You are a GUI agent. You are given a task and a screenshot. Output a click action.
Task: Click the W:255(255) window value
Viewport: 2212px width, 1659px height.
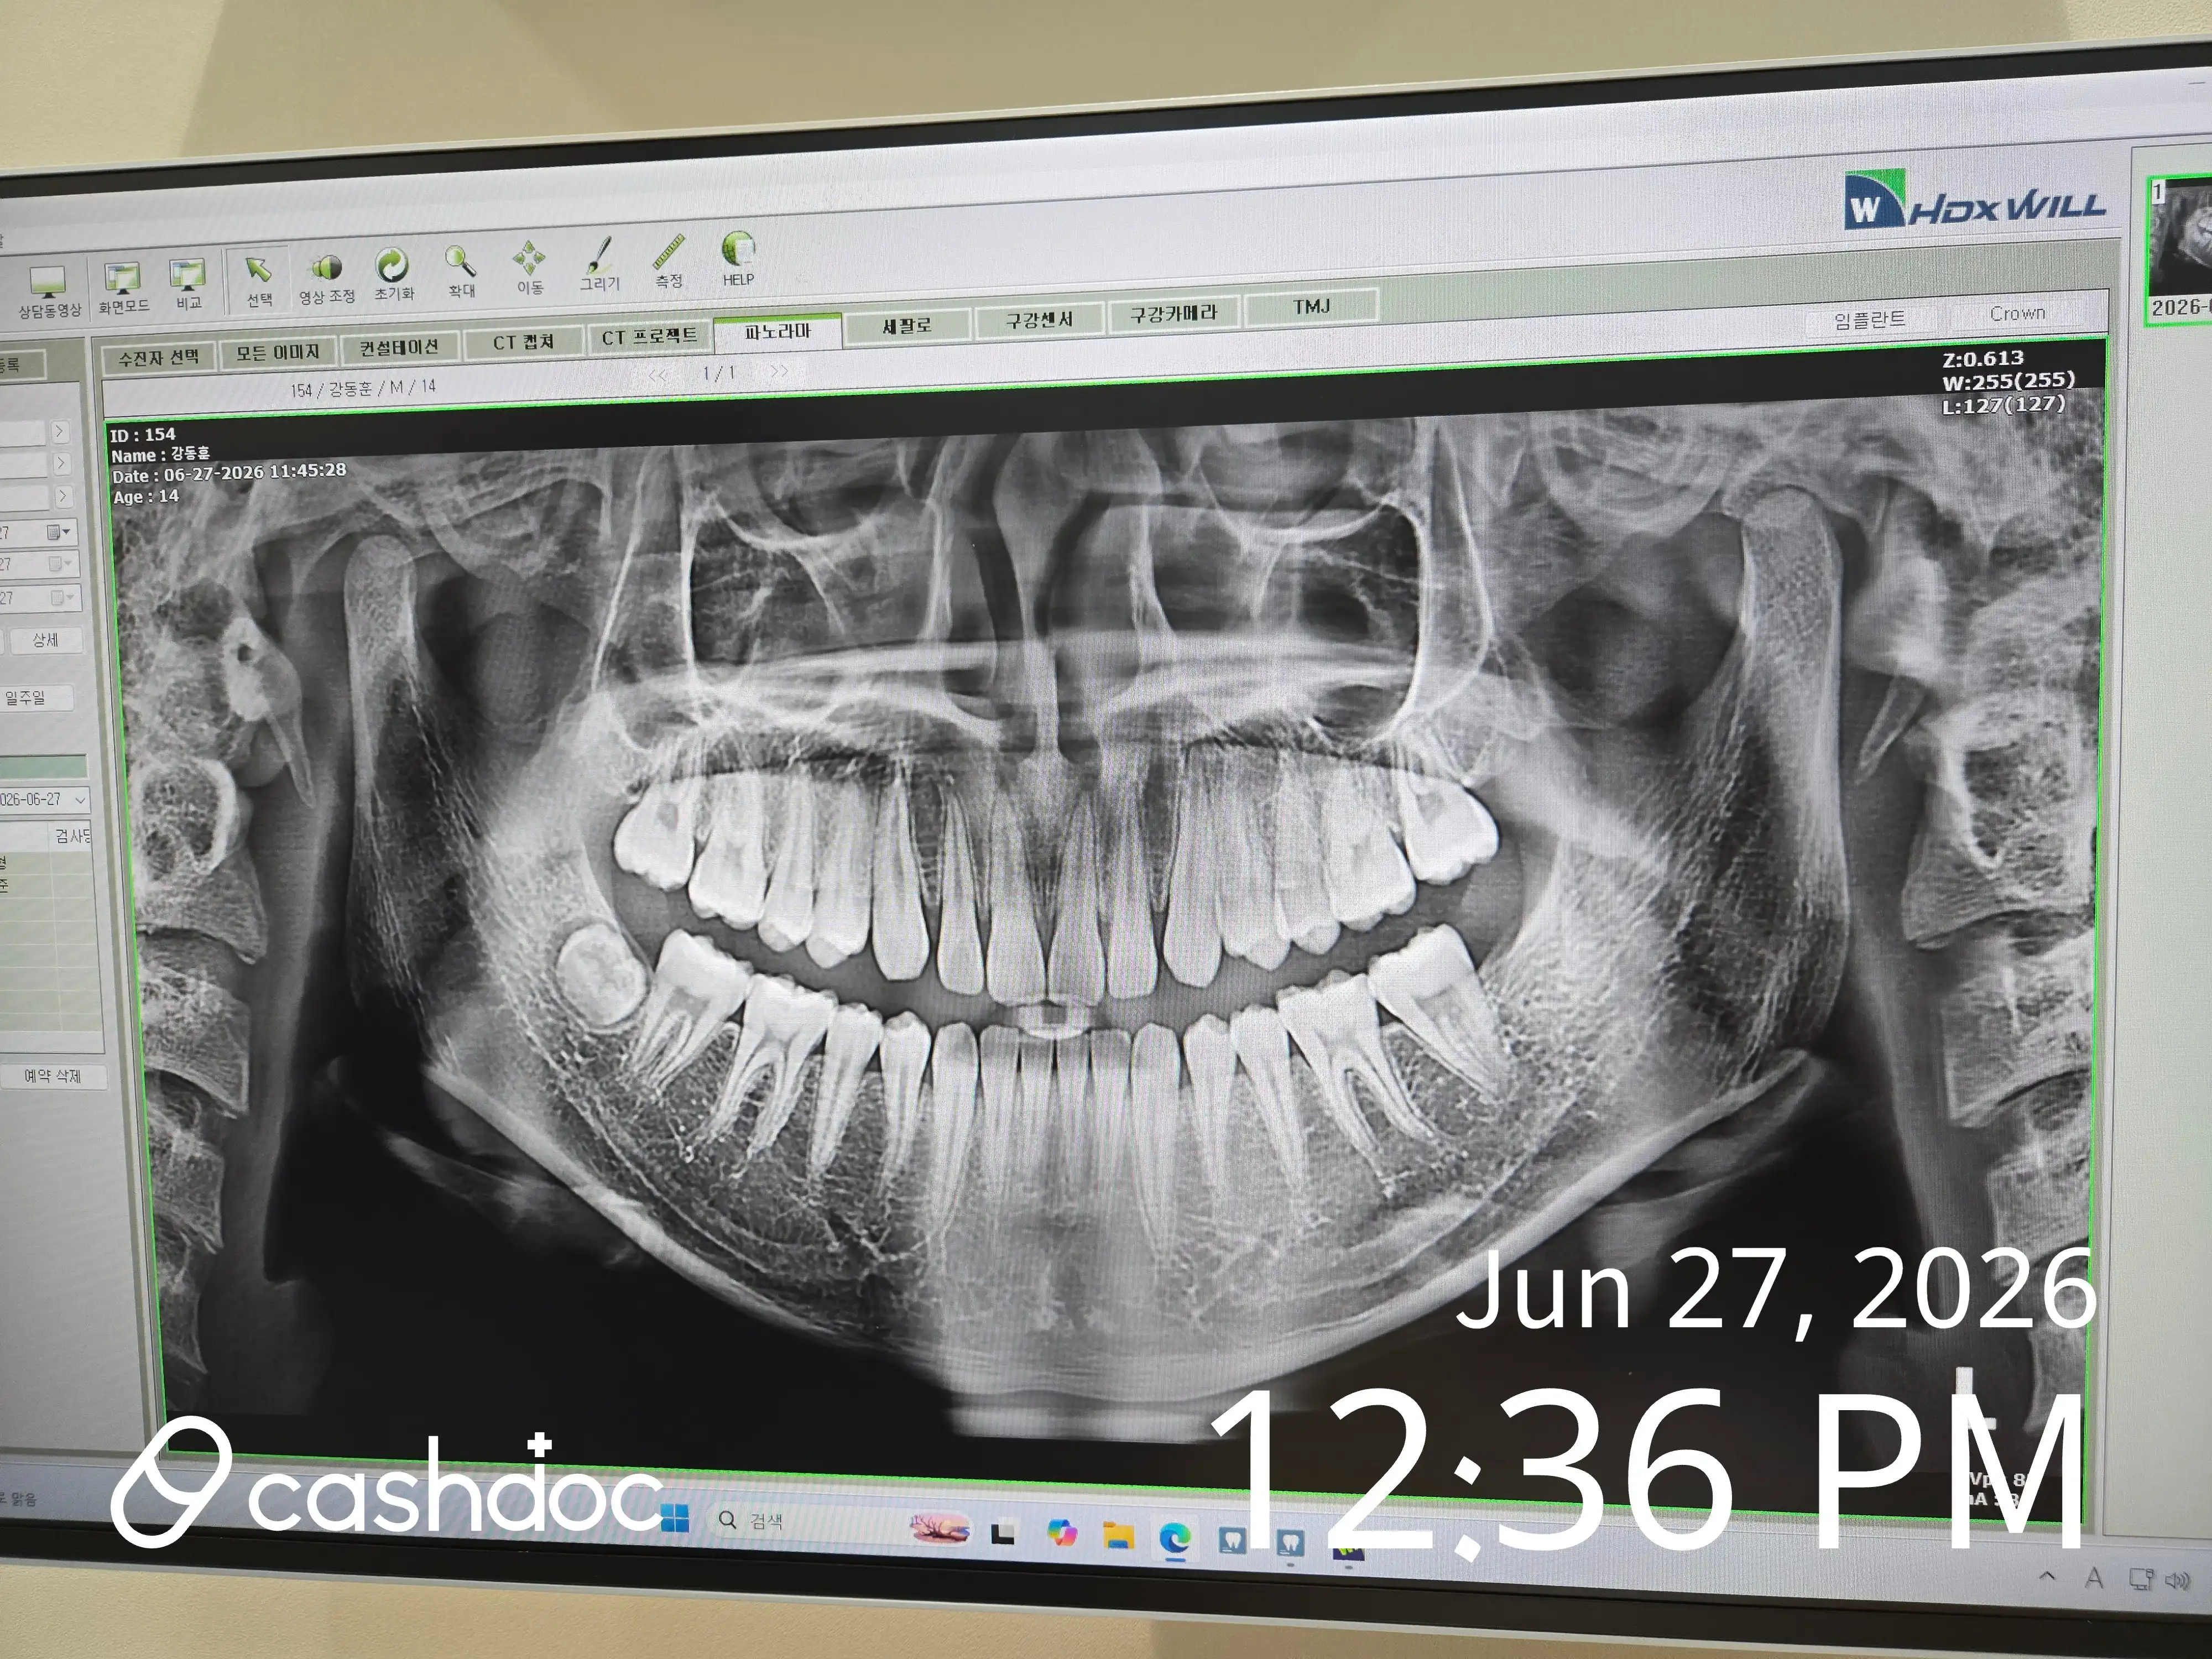click(x=2008, y=382)
